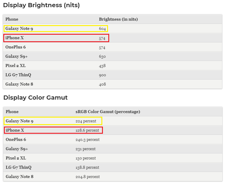Click LG G7 ThinQ 138.8 percent value
This screenshot has height=184, width=225.
click(87, 168)
